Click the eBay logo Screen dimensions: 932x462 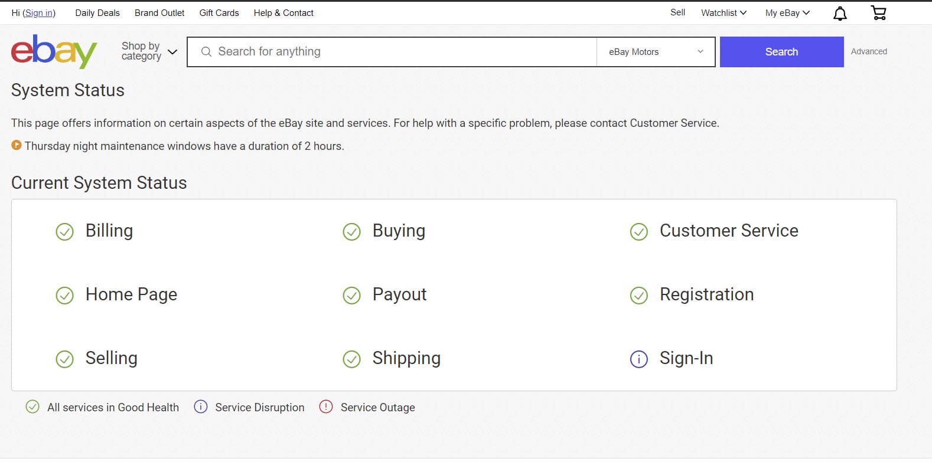(54, 51)
